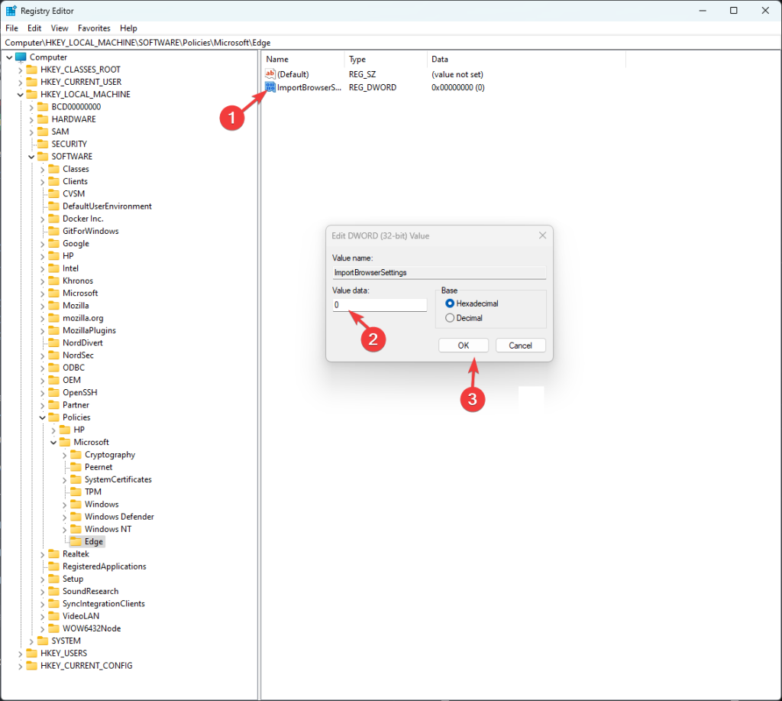The image size is (782, 701).
Task: Expand the MozillaPlugins key
Action: tap(43, 330)
